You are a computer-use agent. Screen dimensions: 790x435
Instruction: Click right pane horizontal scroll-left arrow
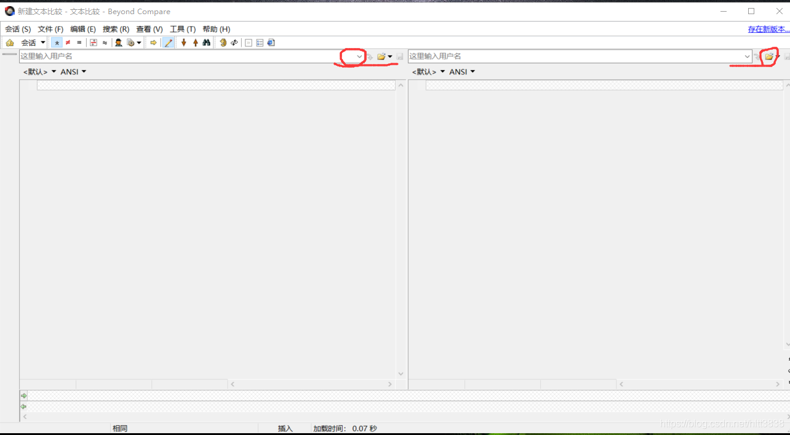(621, 384)
